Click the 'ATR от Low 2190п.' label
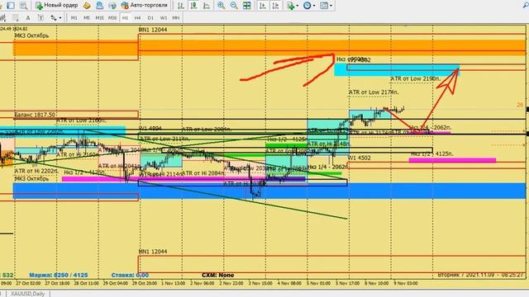The image size is (529, 297). click(416, 78)
